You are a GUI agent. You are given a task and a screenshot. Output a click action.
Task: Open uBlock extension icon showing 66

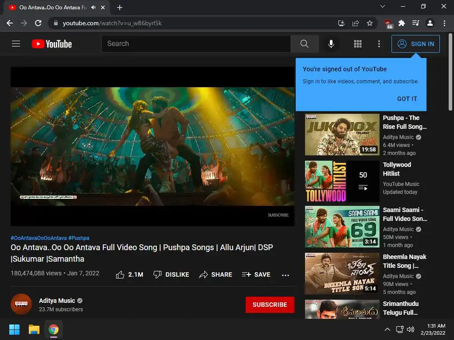pyautogui.click(x=387, y=24)
